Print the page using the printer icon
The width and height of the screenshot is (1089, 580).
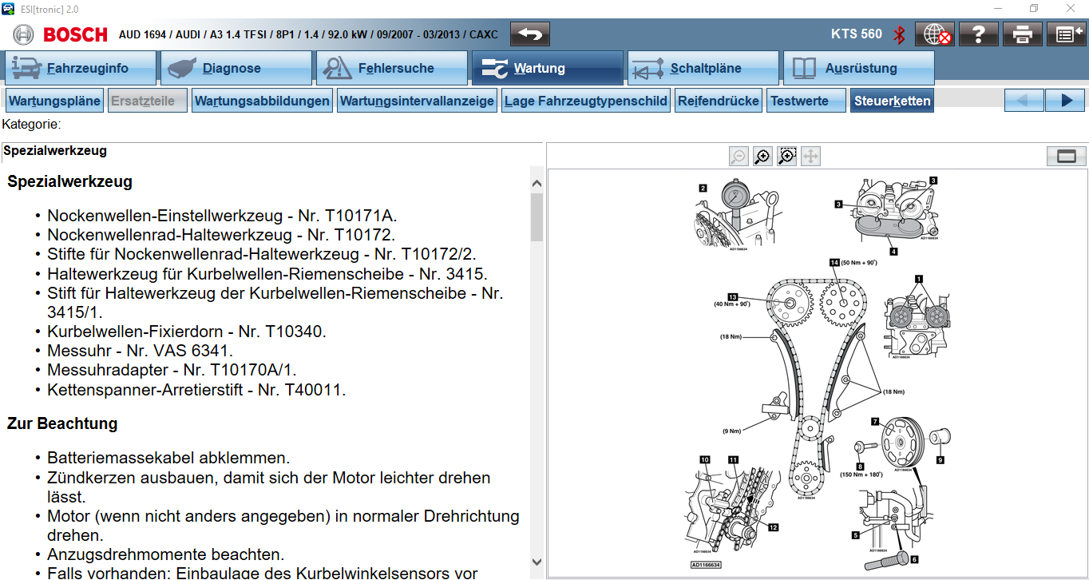click(x=1023, y=34)
